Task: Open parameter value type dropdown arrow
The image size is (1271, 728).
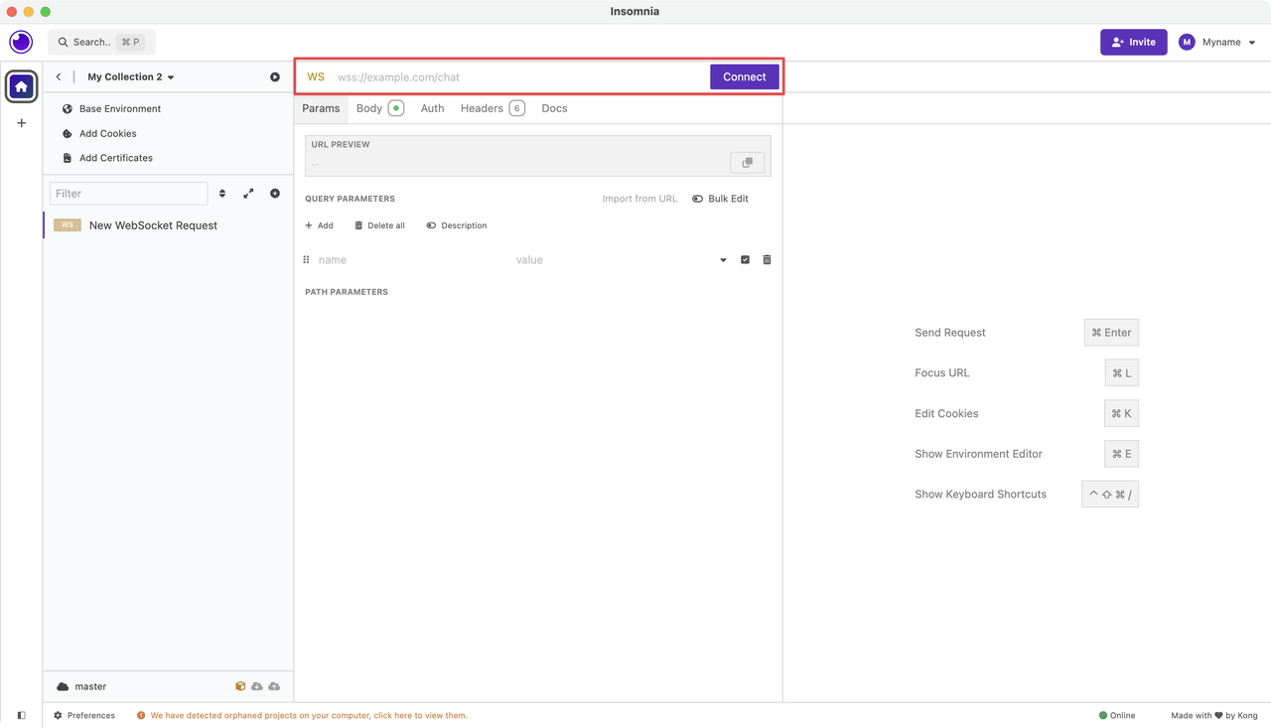Action: 723,260
